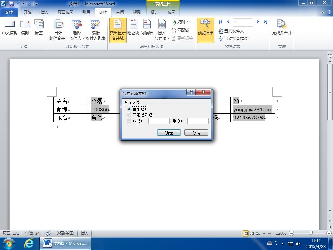The height and width of the screenshot is (250, 333).
Task: Click the 120% zoom level button
Action: coord(281,233)
